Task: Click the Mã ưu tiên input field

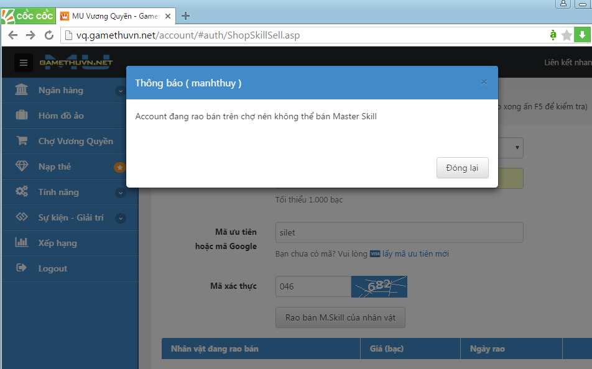Action: coord(399,232)
